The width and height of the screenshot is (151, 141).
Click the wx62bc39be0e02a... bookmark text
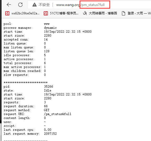pos(25,13)
